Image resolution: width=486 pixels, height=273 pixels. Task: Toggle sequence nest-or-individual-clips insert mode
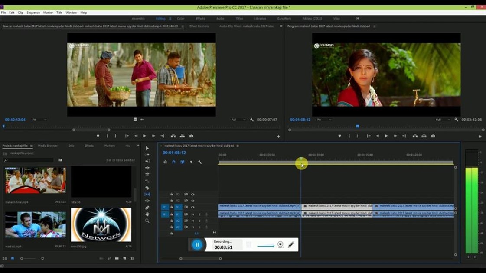coord(165,162)
